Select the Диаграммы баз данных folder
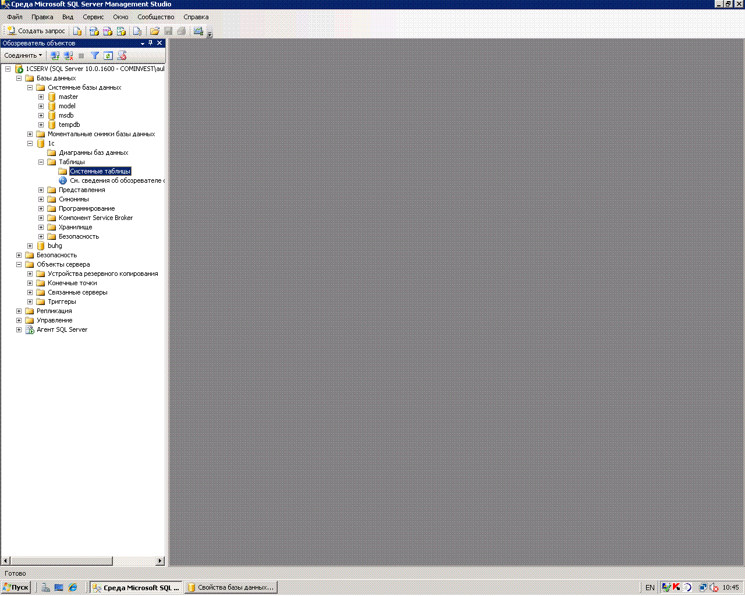Screen dimensions: 745x596 [93, 152]
